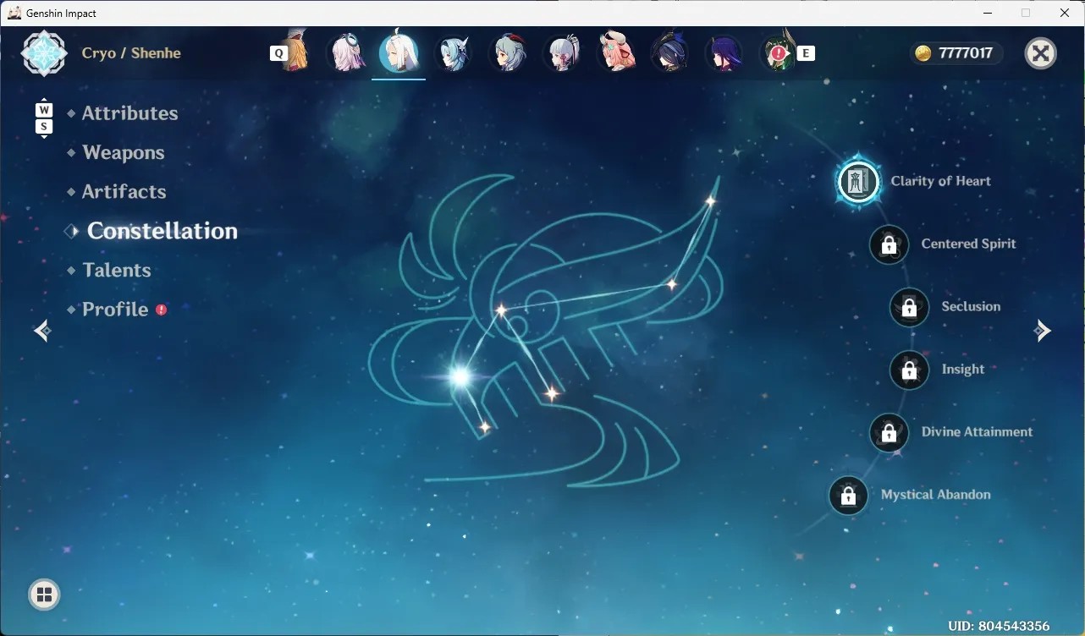Open the grid menu button

tap(44, 594)
